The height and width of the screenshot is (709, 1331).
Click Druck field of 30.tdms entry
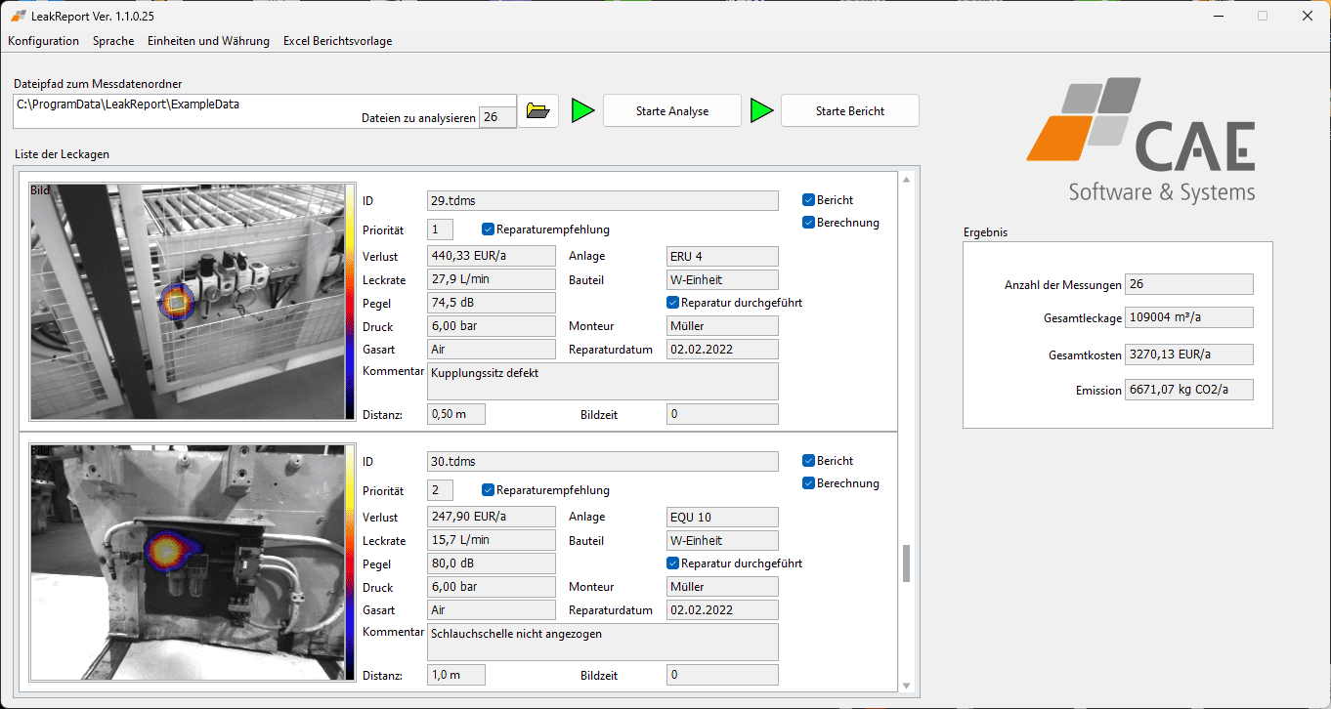491,587
